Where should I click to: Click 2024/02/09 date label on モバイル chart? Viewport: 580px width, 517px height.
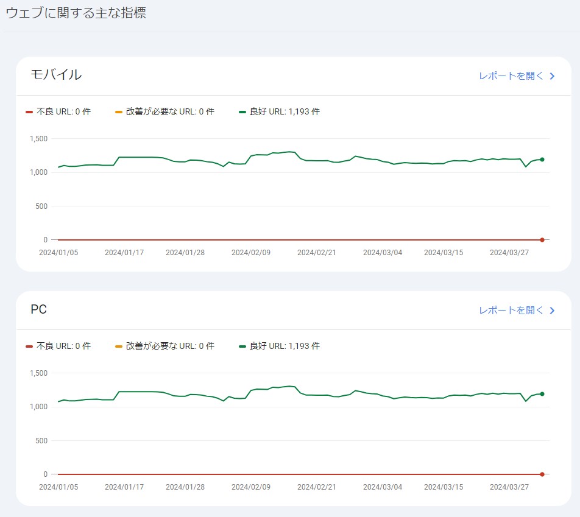click(x=251, y=253)
